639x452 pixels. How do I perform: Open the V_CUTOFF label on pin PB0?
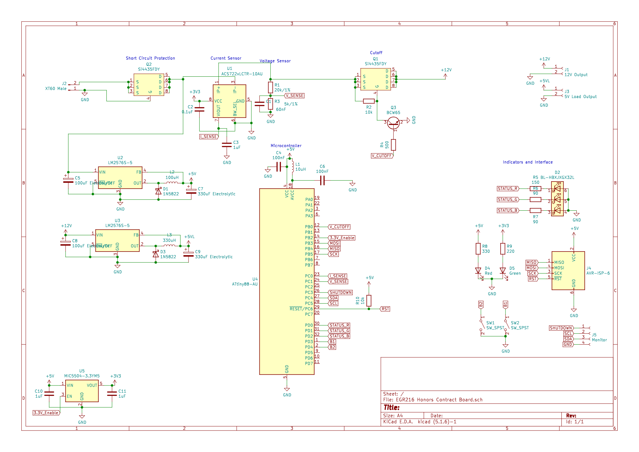tap(340, 227)
